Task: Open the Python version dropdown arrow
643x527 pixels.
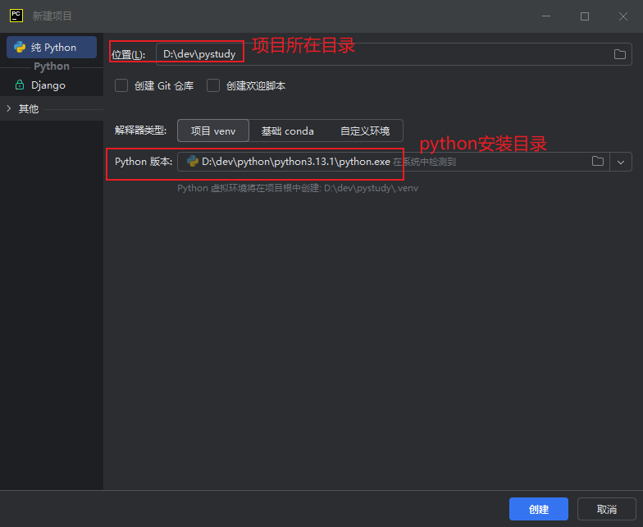Action: (621, 162)
